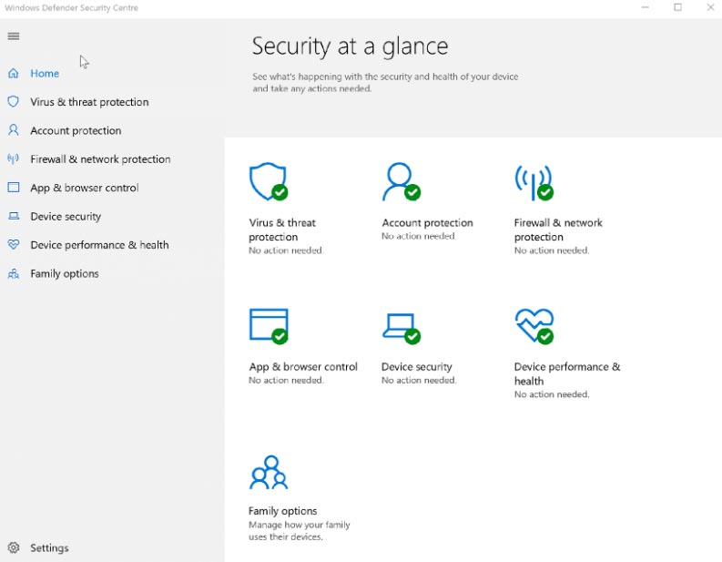
Task: Select Family options in the sidebar
Action: click(x=65, y=273)
